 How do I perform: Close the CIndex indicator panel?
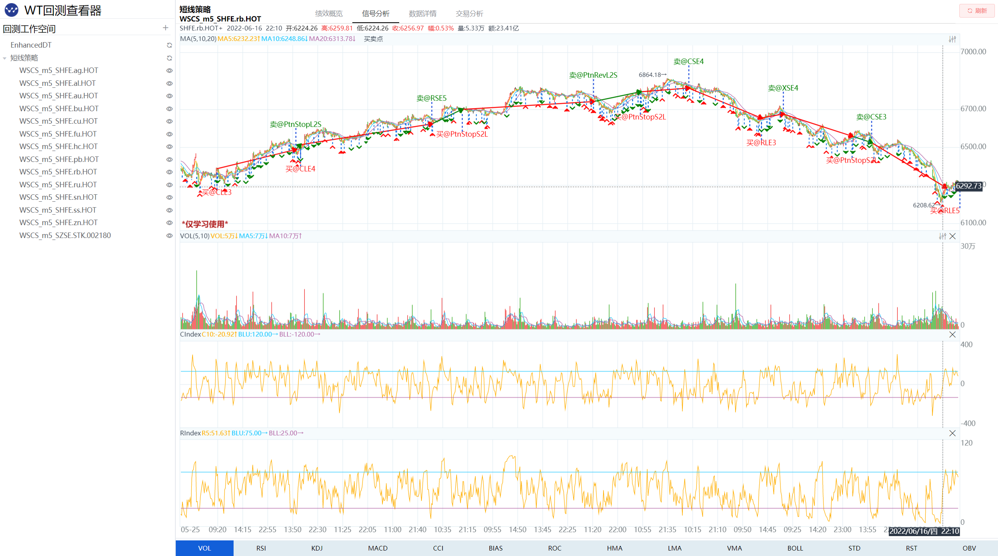[x=953, y=334]
